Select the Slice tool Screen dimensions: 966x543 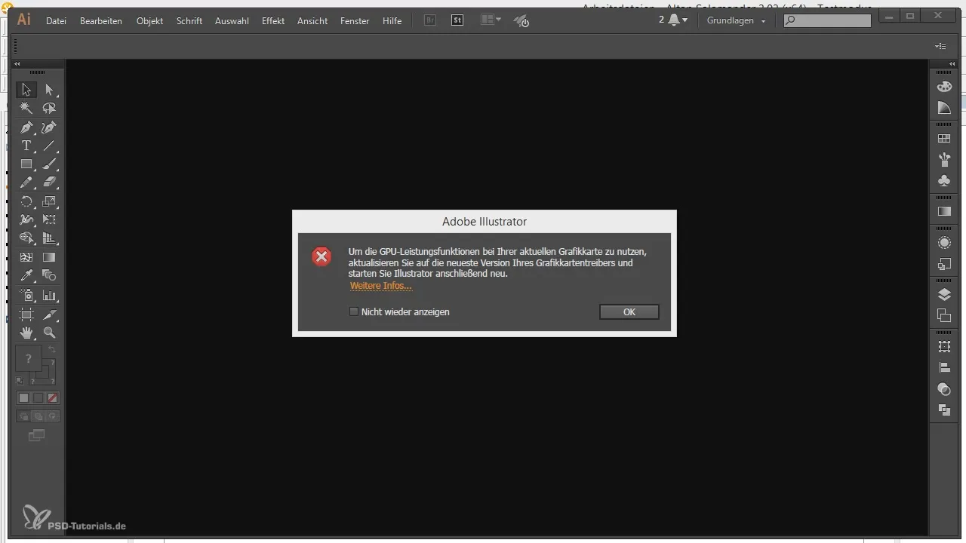(50, 314)
